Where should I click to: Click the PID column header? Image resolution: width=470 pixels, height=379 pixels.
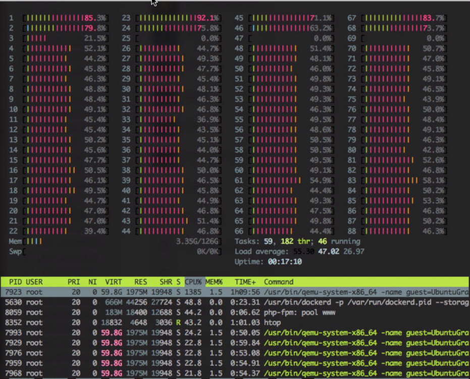[x=15, y=282]
